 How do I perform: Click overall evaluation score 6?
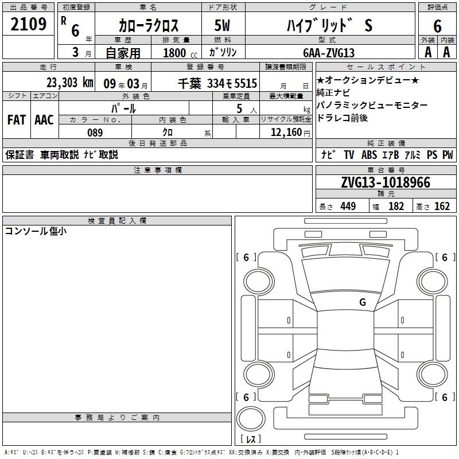click(437, 26)
